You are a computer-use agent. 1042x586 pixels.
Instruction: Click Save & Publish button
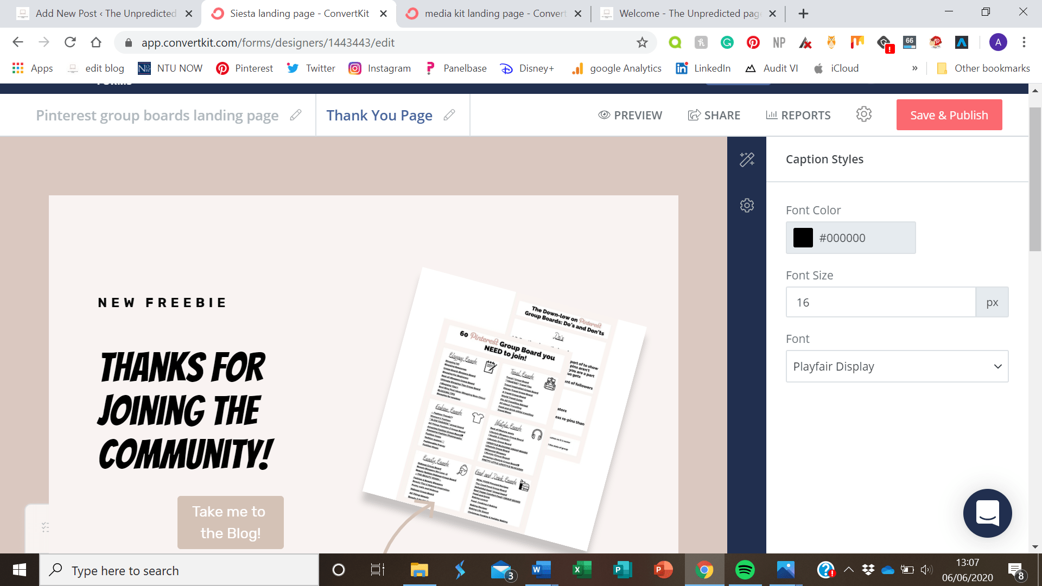(x=949, y=115)
